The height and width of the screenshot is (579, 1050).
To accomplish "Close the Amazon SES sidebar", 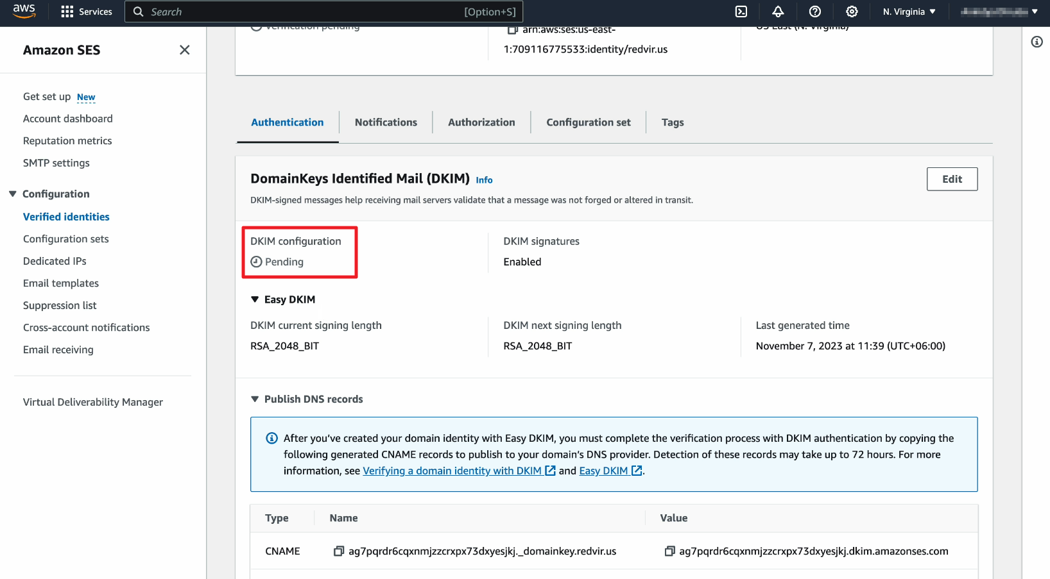I will click(185, 50).
